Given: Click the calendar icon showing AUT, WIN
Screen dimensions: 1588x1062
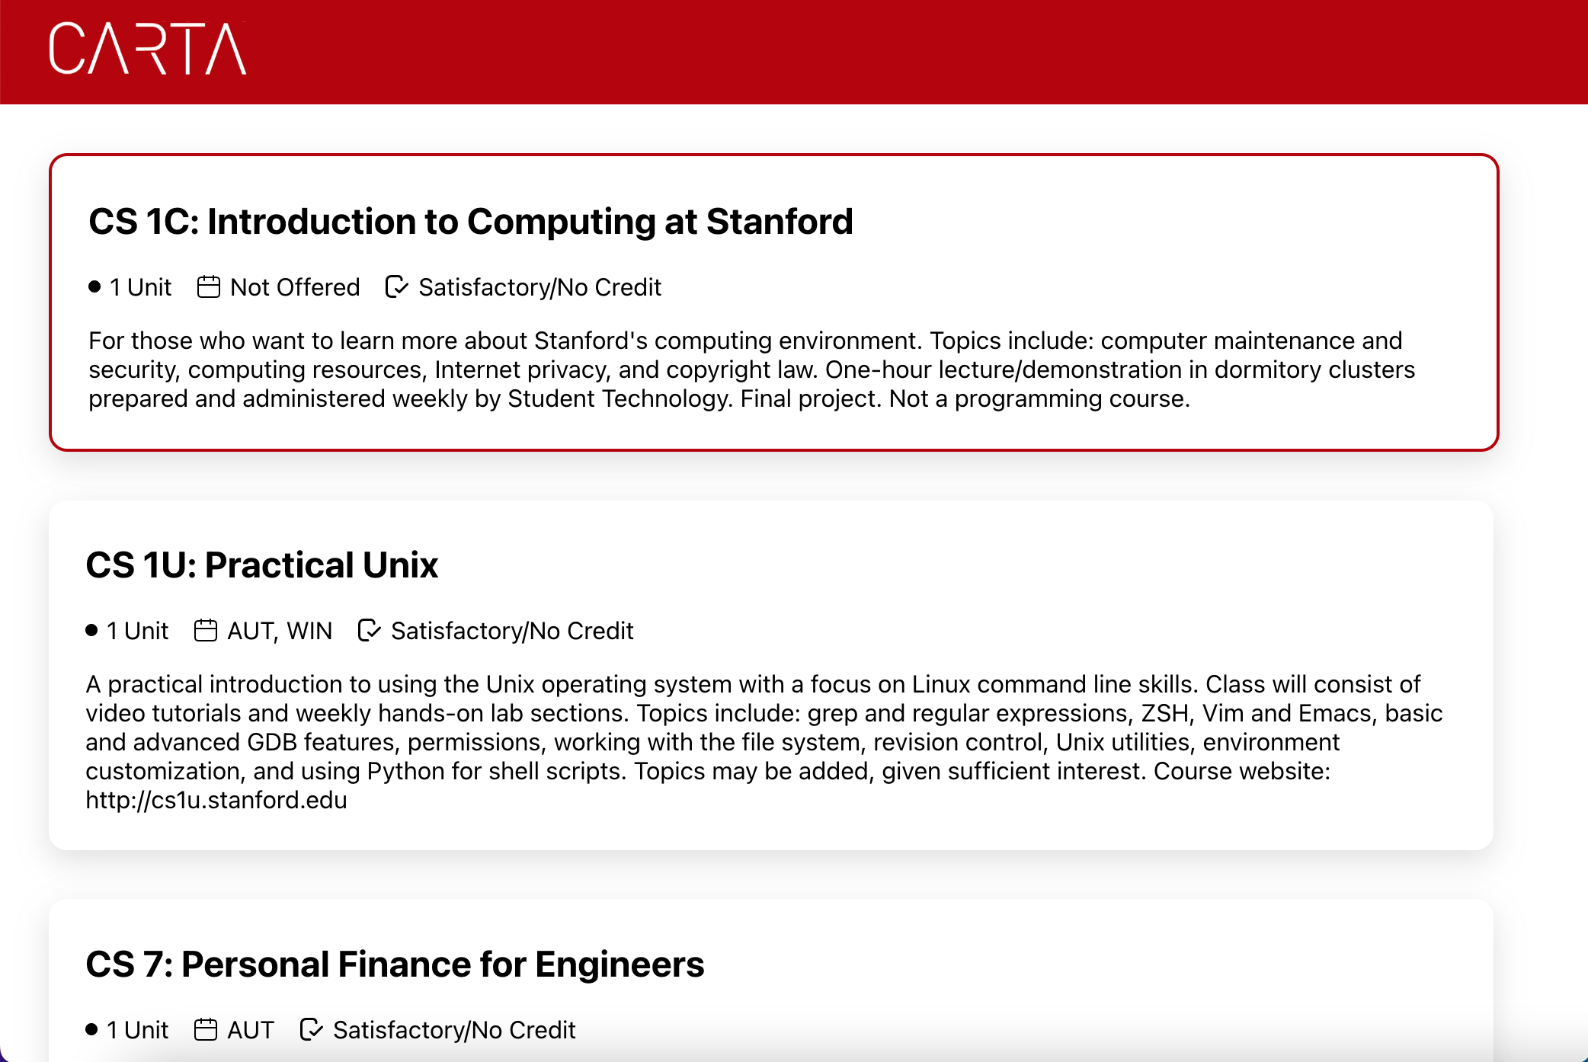Looking at the screenshot, I should click(x=205, y=630).
